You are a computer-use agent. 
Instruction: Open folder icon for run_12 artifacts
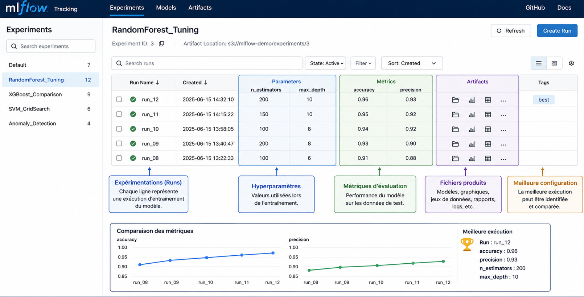(455, 100)
